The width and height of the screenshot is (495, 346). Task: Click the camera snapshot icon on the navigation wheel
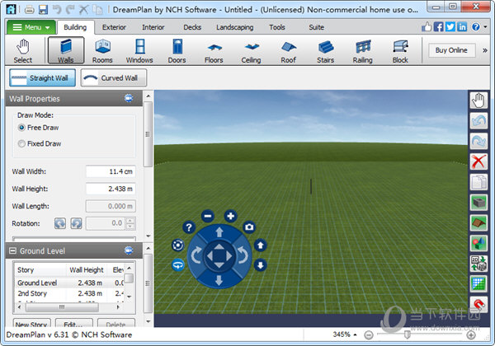(248, 227)
